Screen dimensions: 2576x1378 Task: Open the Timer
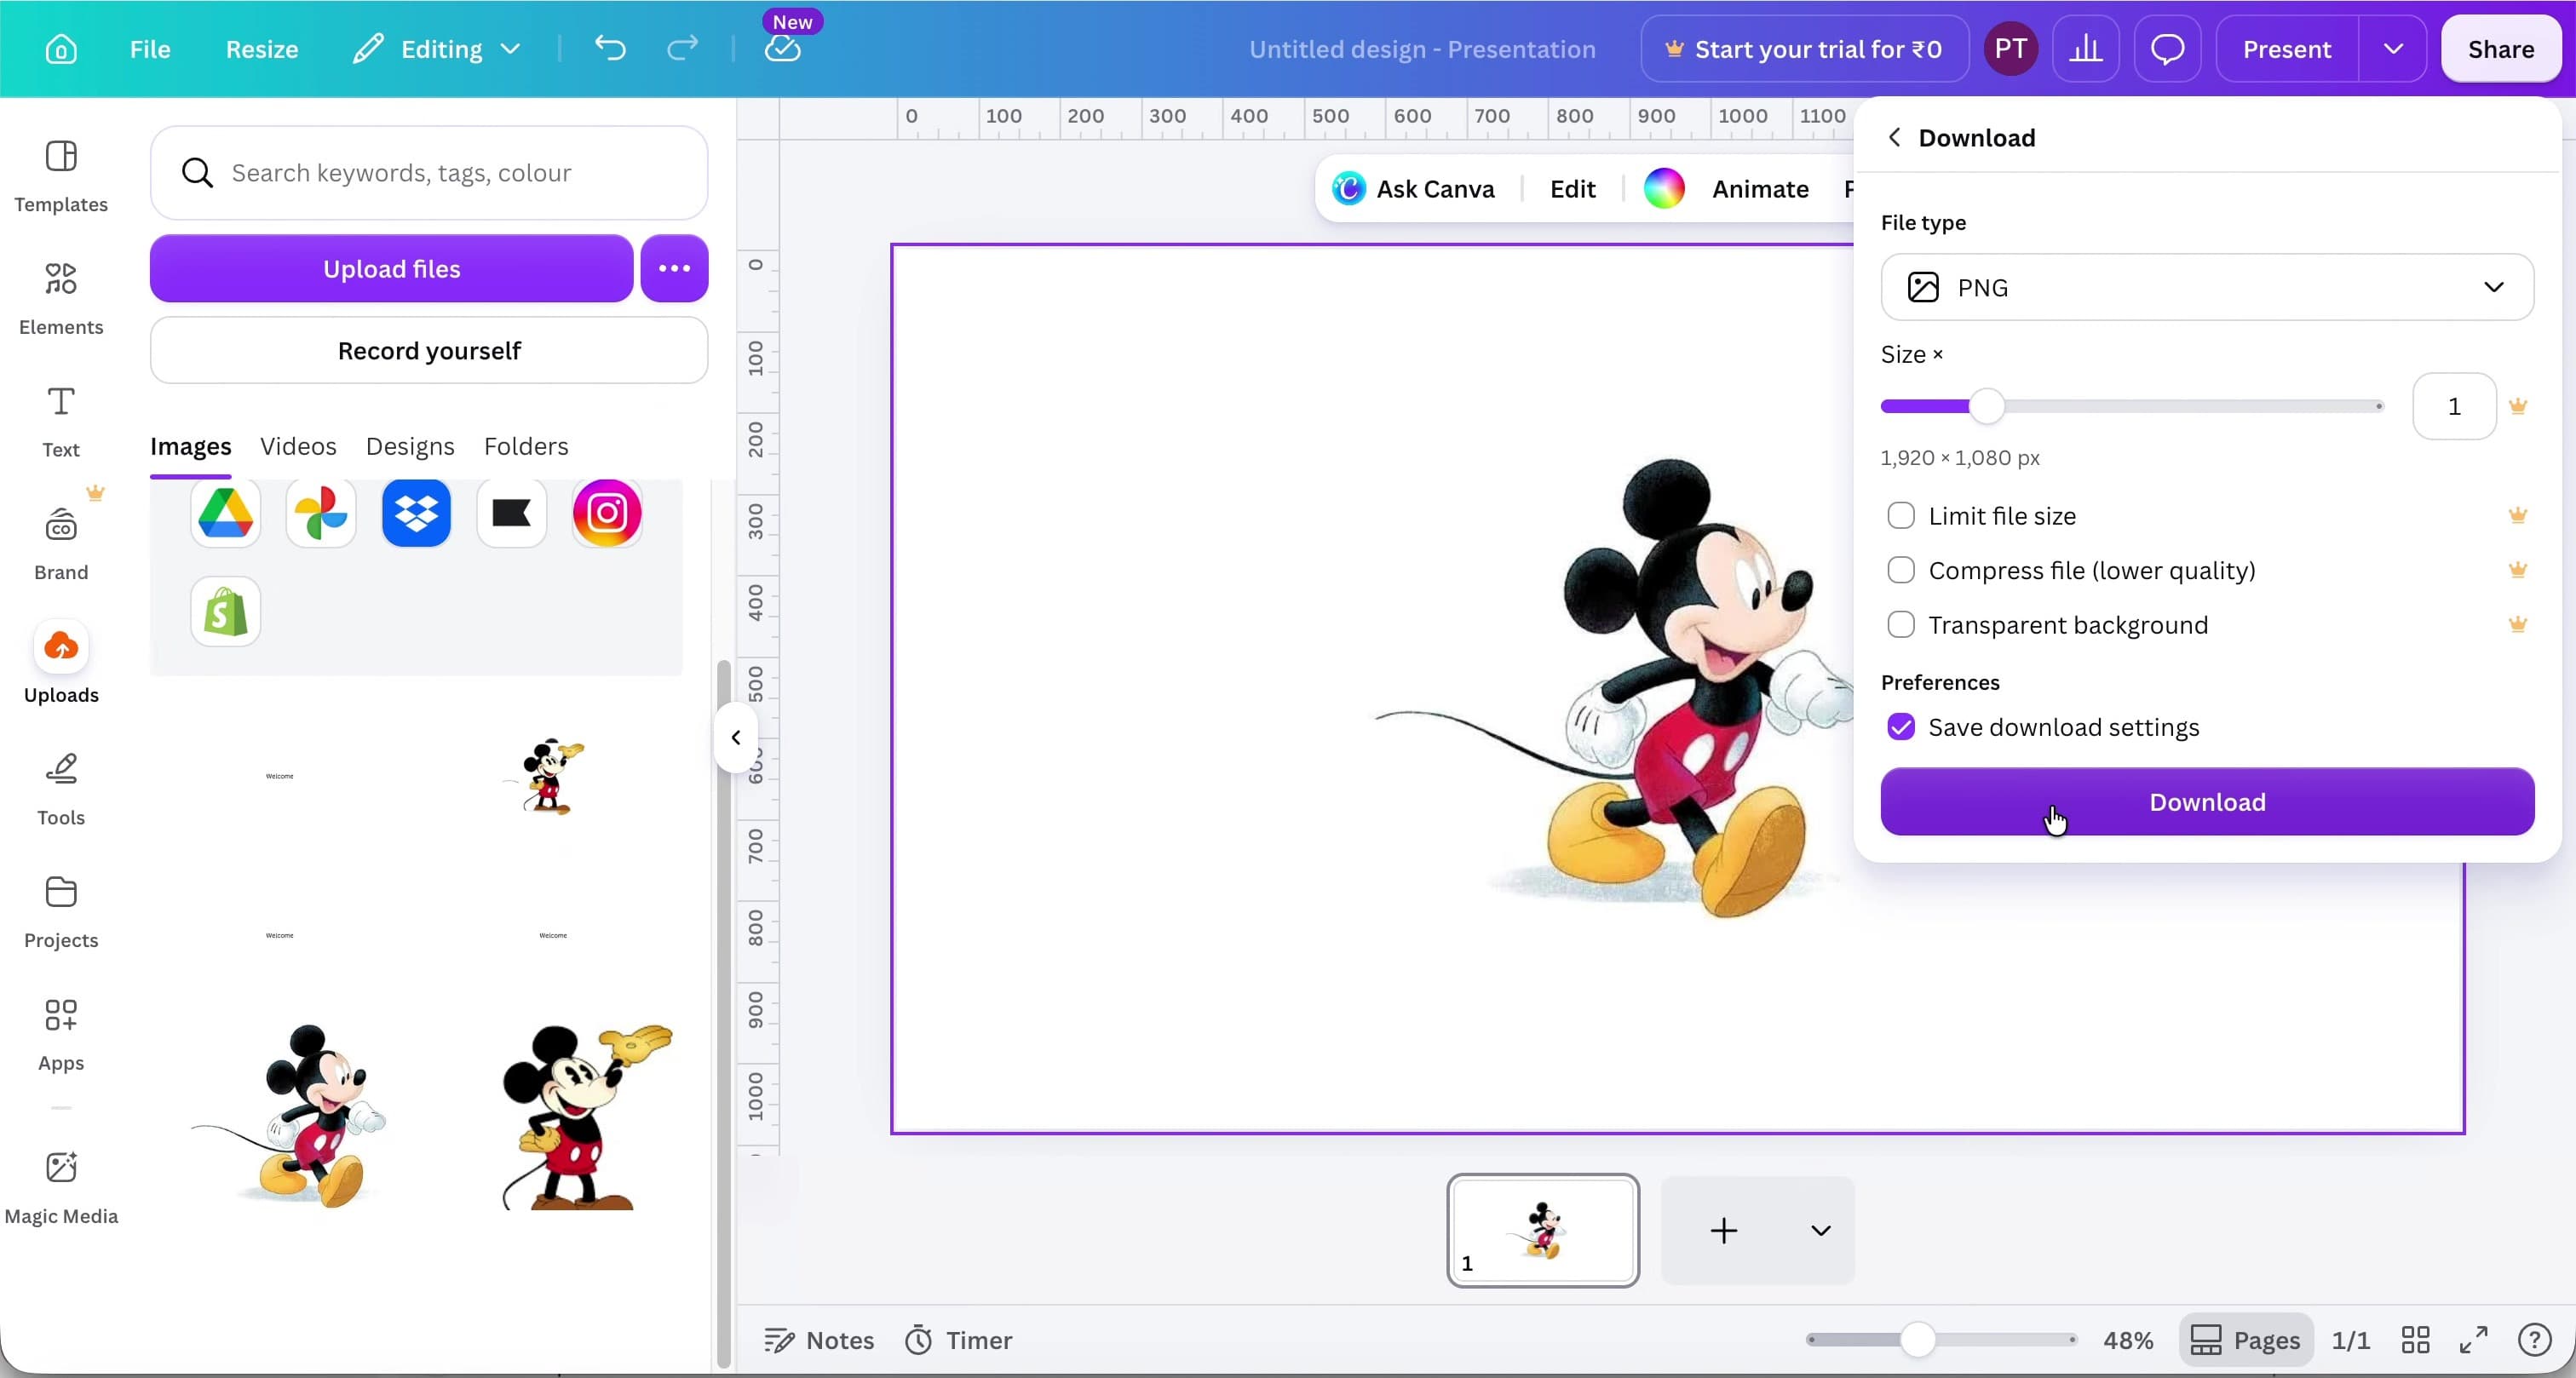click(x=958, y=1339)
